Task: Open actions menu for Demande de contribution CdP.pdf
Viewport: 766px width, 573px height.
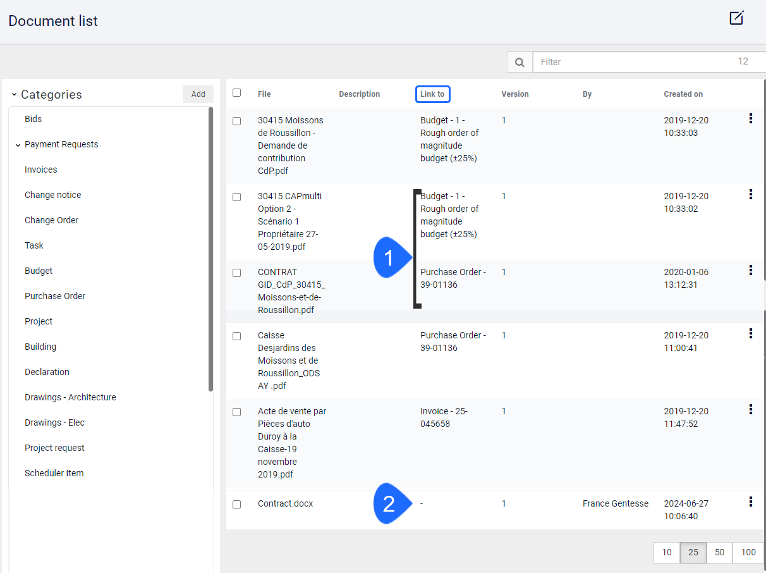Action: (x=750, y=118)
